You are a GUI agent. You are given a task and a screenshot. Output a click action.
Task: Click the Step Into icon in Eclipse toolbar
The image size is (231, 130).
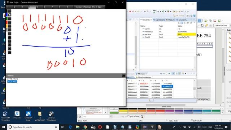136,12
